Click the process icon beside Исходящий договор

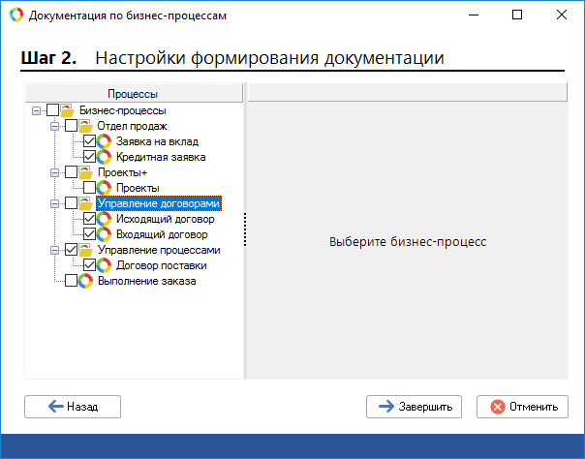[x=105, y=219]
